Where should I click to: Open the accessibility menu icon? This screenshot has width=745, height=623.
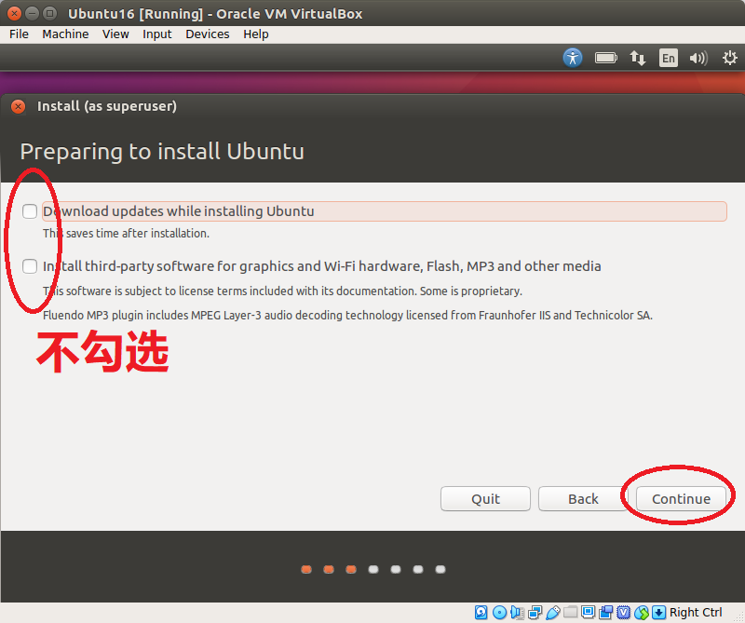coord(573,58)
